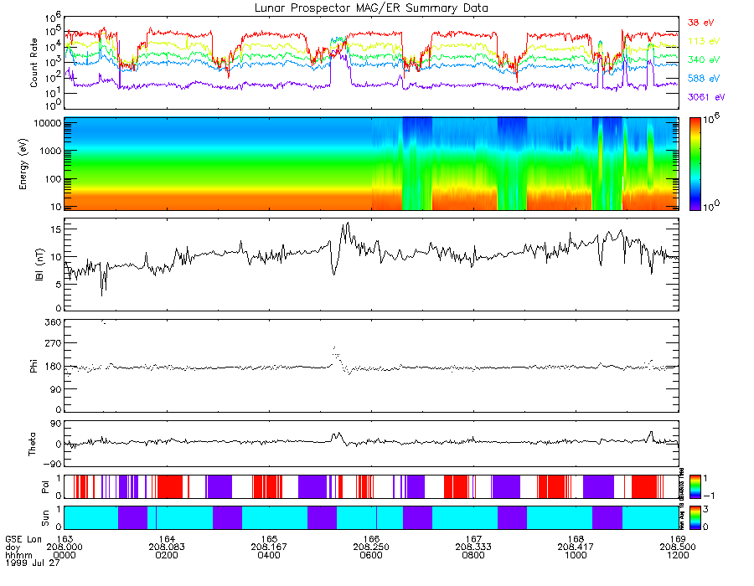Screen dimensions: 754x586
Task: Click the '-90' tick on the Theta axis
Action: tap(51, 464)
